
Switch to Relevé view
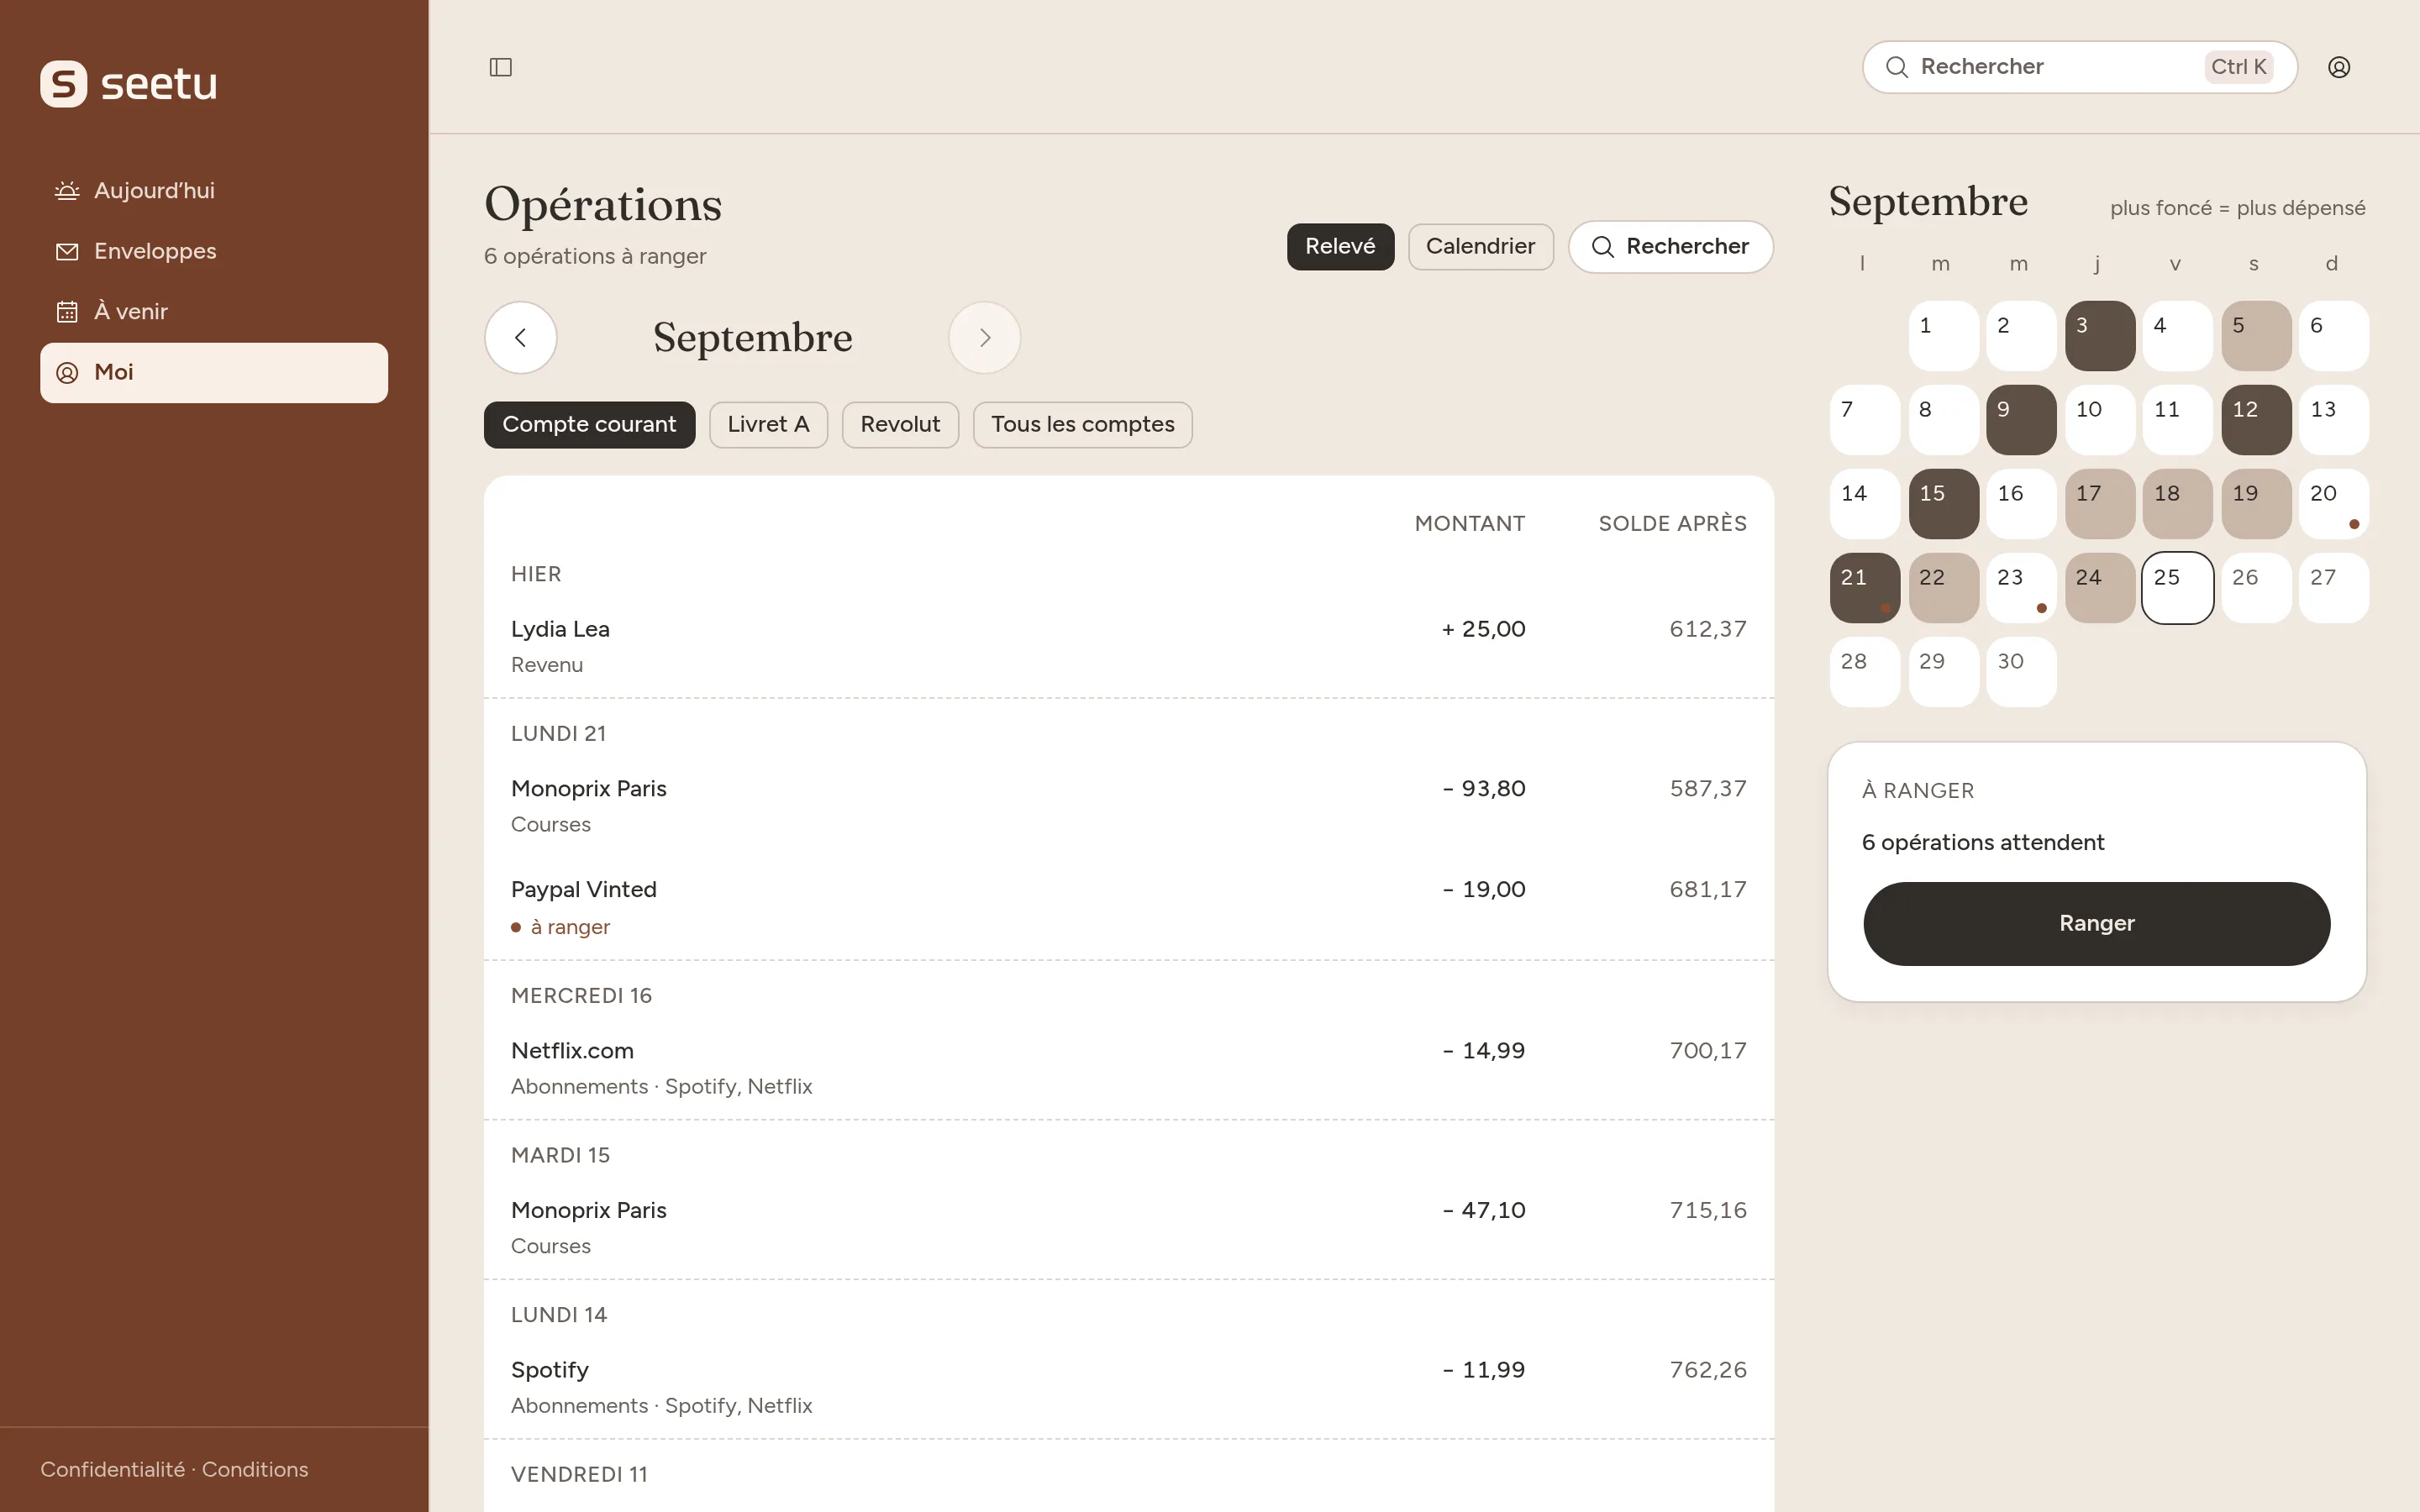pyautogui.click(x=1340, y=247)
